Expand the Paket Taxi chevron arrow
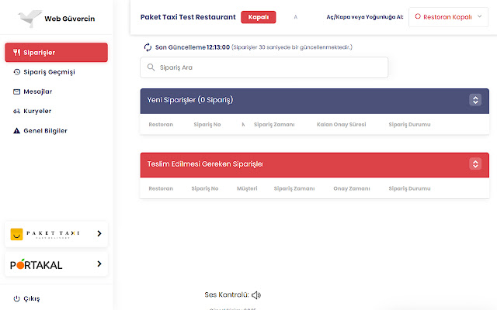Screen dimensions: 497x310 click(x=99, y=233)
